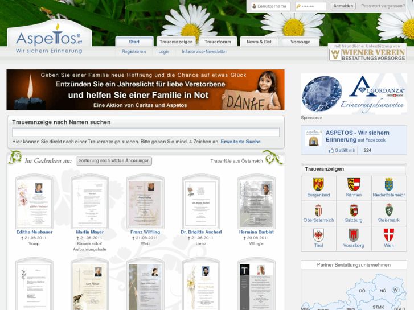Open Editha Neubauer obituary thumbnail

coord(34,201)
